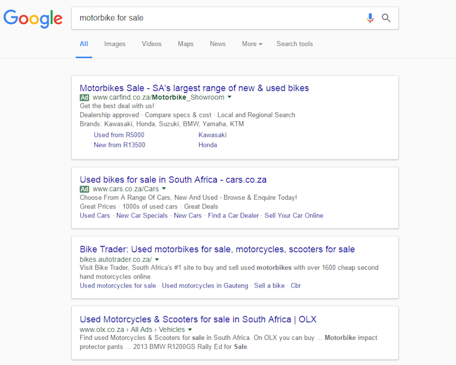Open the 'Used Cars' sitelink
The width and height of the screenshot is (456, 365).
point(95,215)
